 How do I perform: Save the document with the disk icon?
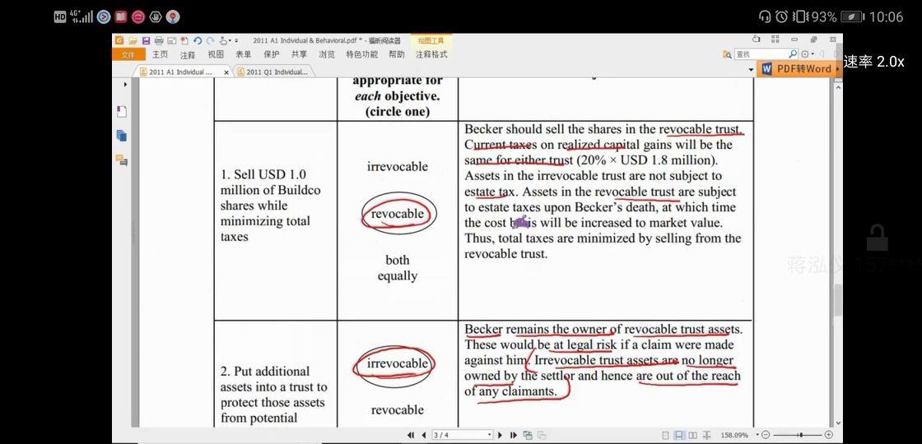point(146,40)
